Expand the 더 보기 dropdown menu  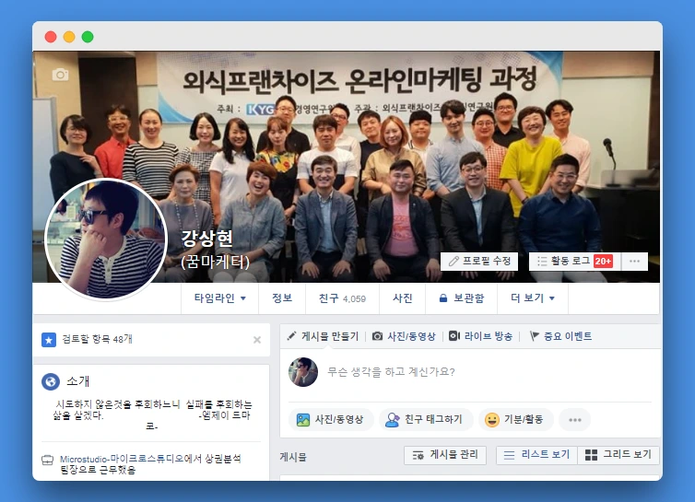click(x=533, y=298)
